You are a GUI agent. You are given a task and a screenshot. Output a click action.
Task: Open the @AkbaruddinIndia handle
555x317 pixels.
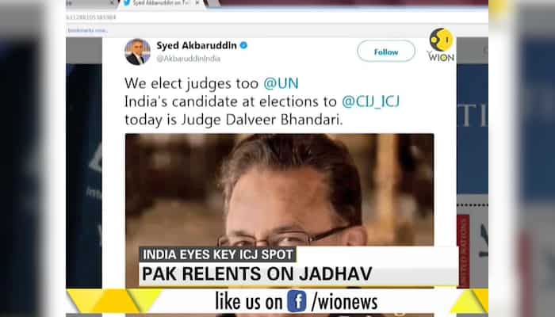click(x=189, y=59)
